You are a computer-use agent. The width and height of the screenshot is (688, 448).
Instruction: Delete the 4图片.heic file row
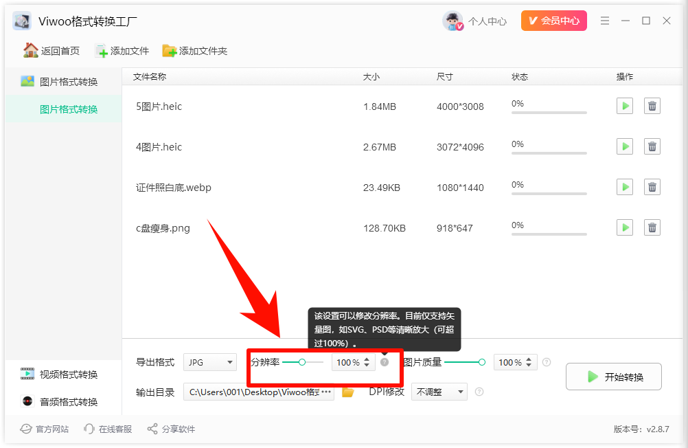(652, 146)
